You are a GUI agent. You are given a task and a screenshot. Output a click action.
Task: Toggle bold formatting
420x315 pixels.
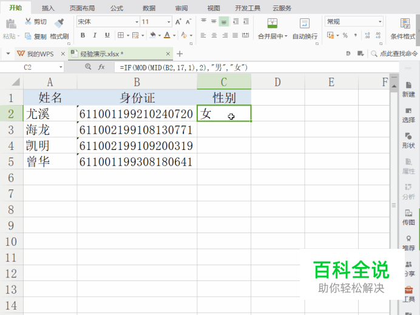83,35
